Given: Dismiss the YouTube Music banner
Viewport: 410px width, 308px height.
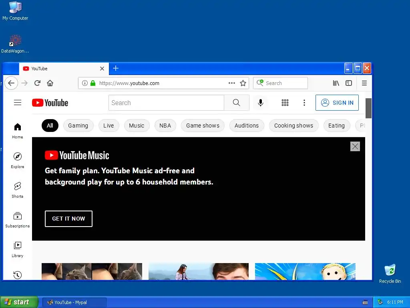Looking at the screenshot, I should 355,146.
